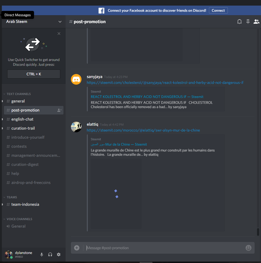The height and width of the screenshot is (263, 261).
Task: Click speaker icon of General voice channel
Action: tap(8, 226)
